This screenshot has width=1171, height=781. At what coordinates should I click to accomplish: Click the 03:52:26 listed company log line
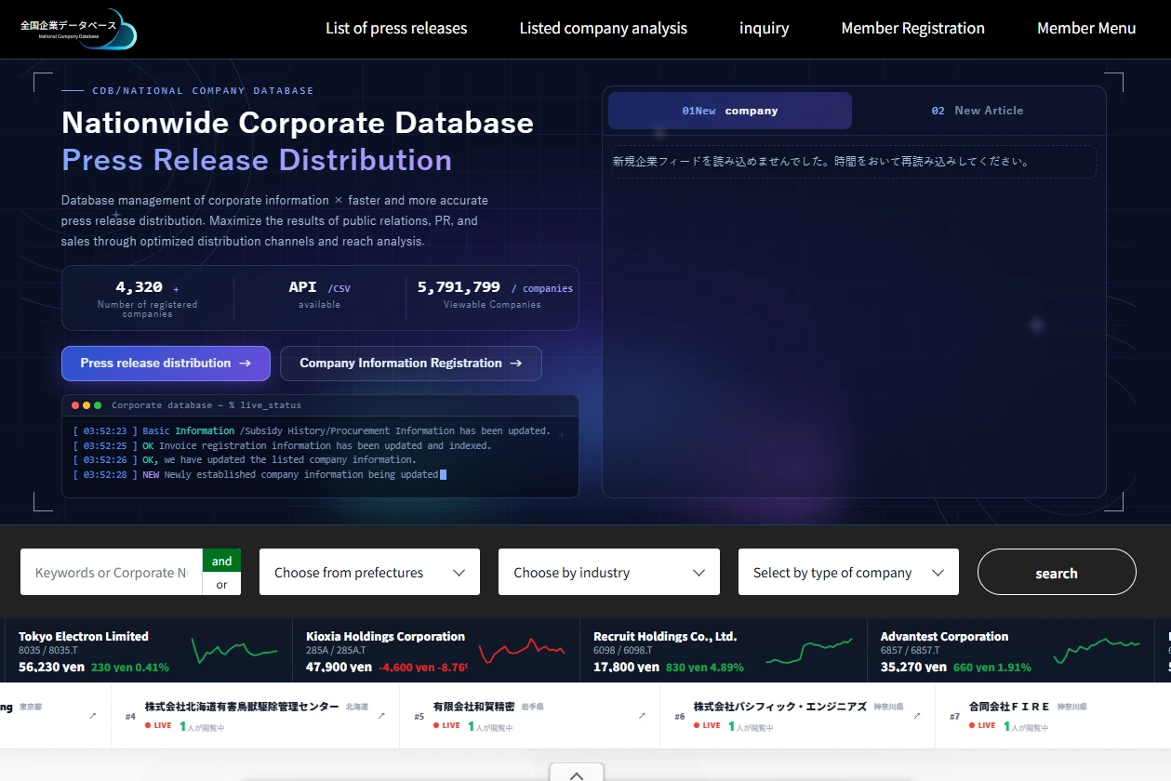click(x=245, y=460)
